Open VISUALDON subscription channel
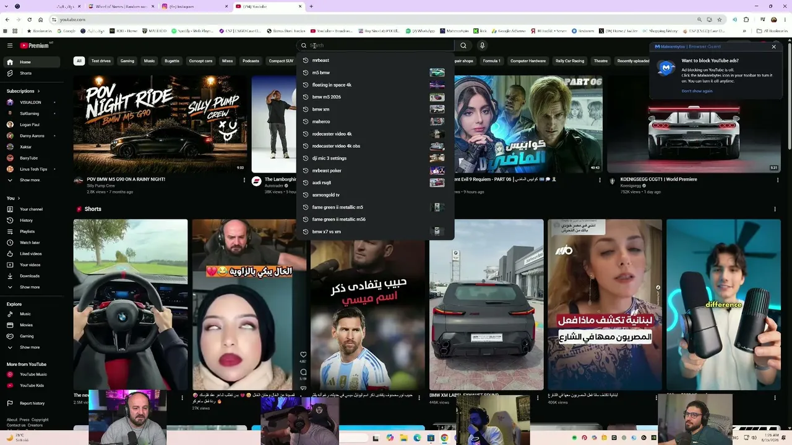Screen dimensions: 792x445 coord(31,102)
